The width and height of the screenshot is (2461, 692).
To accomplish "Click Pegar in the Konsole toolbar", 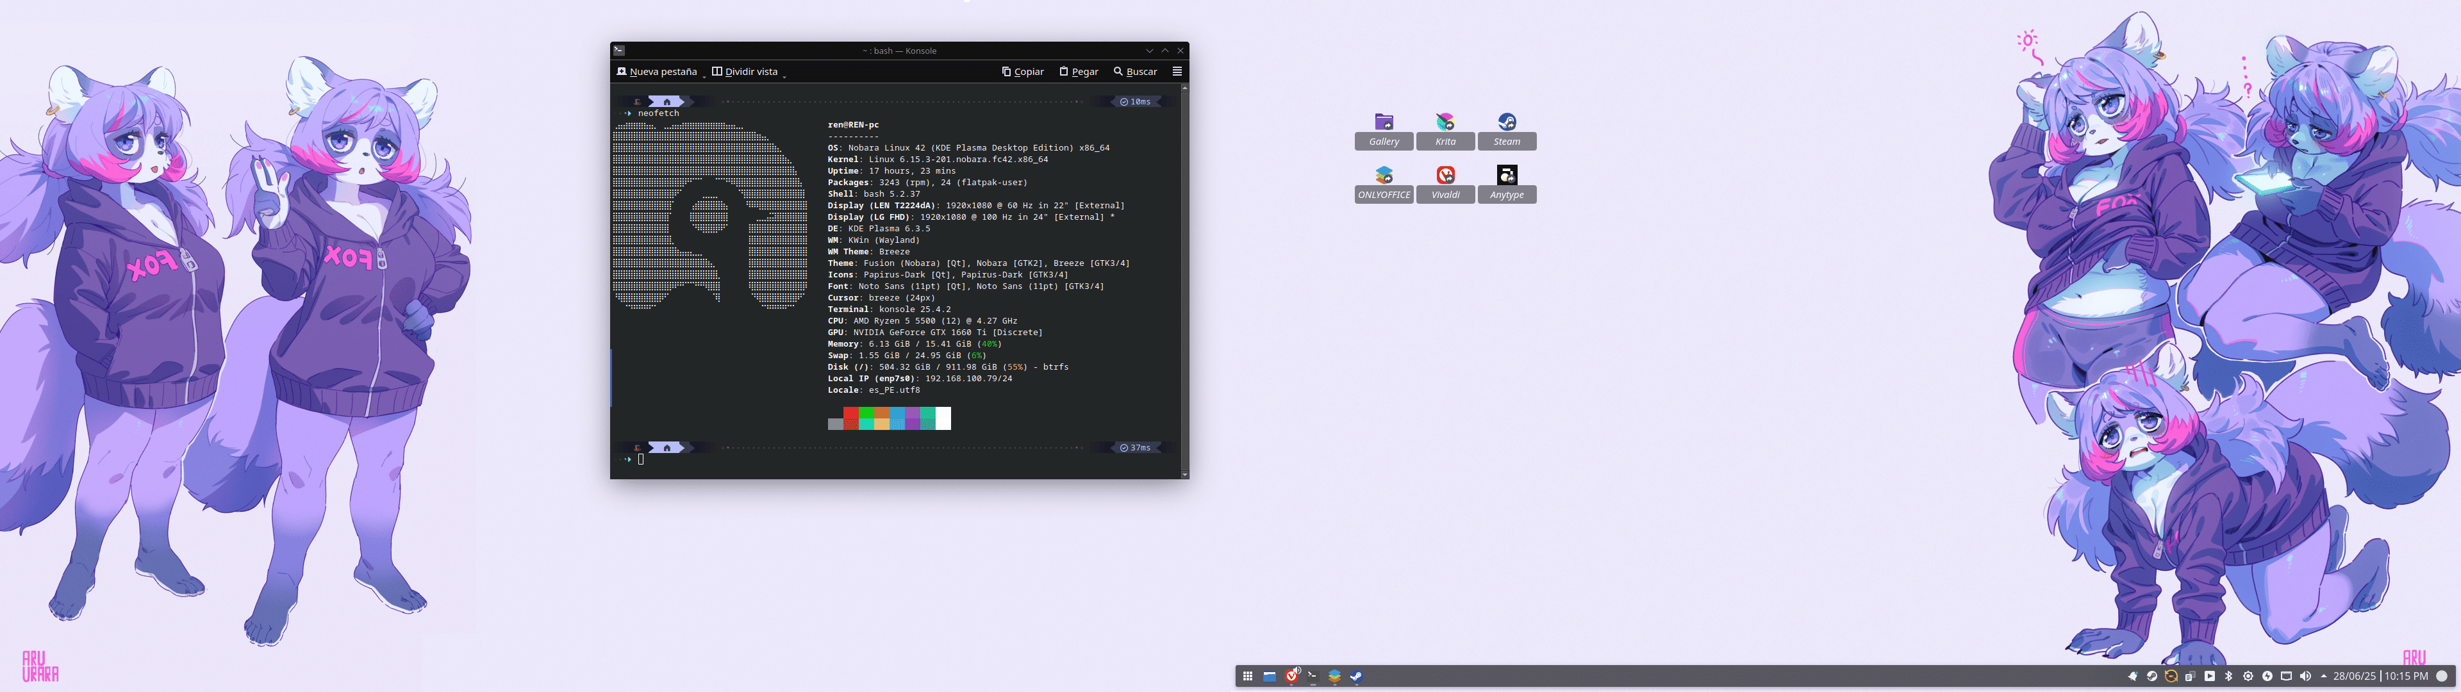I will click(x=1079, y=72).
